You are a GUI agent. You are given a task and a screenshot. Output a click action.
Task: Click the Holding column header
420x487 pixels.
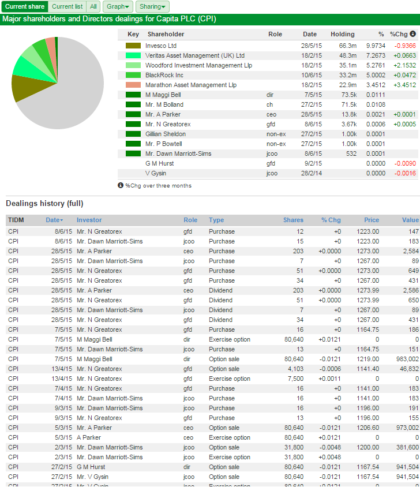[342, 34]
